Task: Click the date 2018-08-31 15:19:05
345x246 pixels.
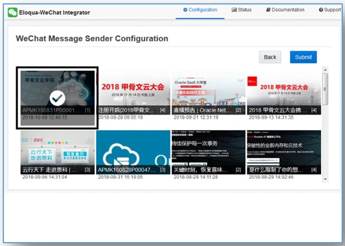Action: 120,177
